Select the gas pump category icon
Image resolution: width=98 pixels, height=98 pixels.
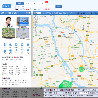click(28, 45)
